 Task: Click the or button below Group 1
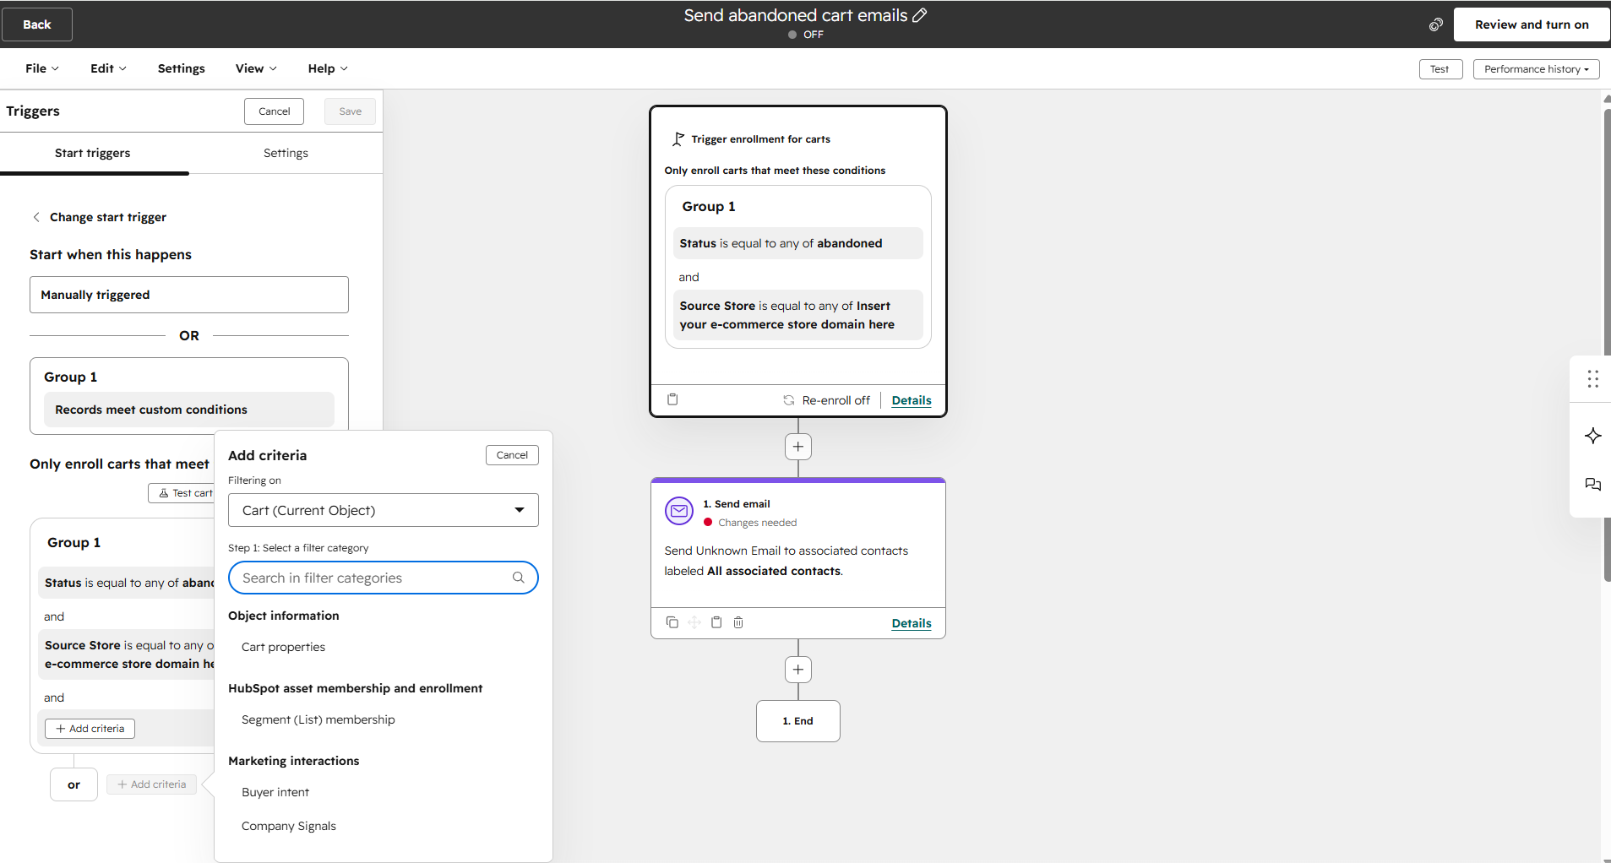pyautogui.click(x=74, y=784)
